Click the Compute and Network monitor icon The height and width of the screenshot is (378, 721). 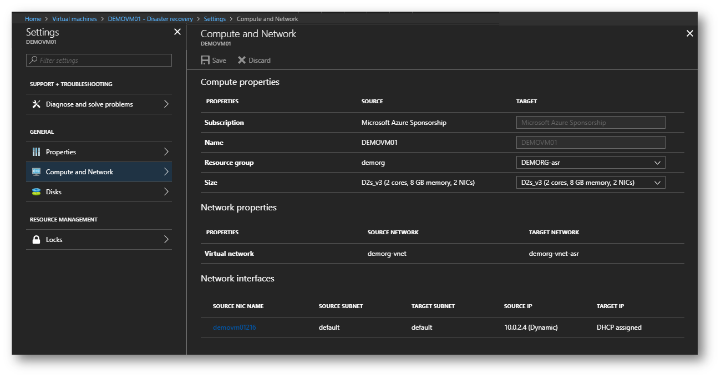coord(37,172)
